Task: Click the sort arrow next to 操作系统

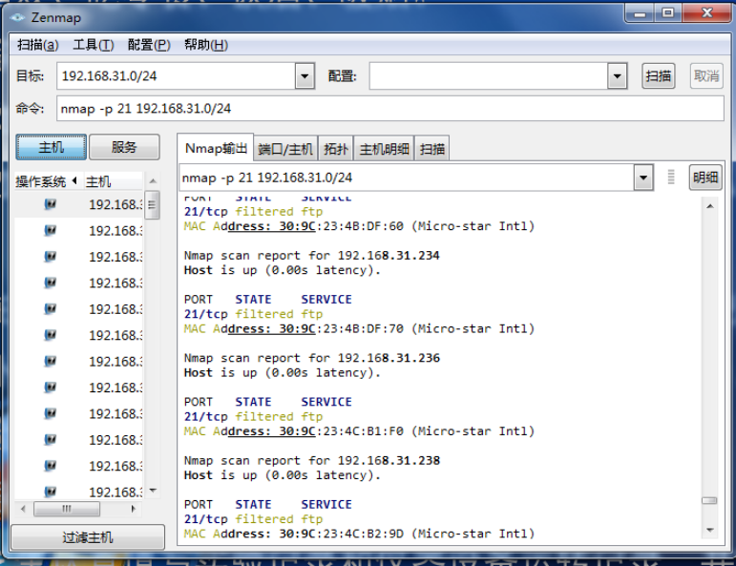Action: pos(74,180)
